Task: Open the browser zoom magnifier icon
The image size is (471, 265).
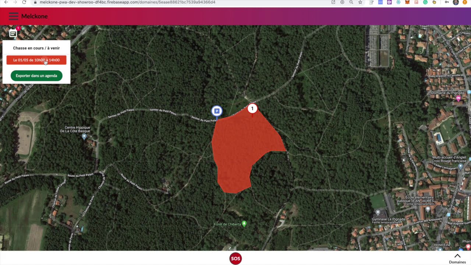Action: click(351, 2)
